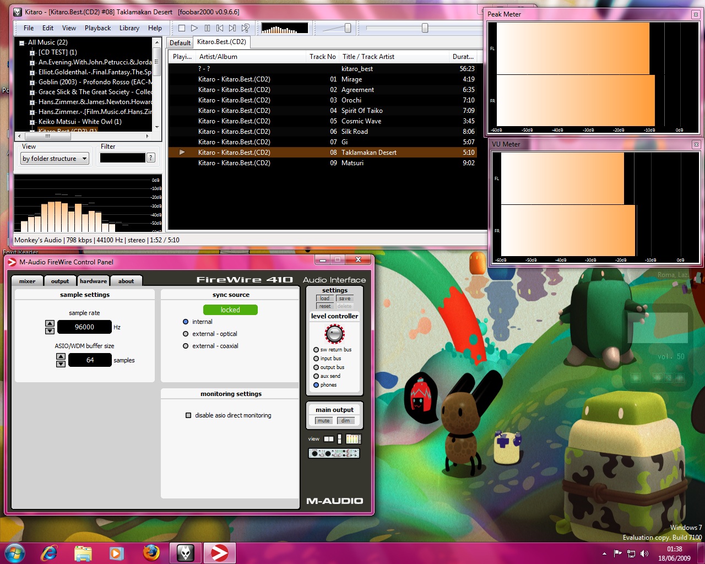Click the filter help question mark button
705x564 pixels.
point(151,158)
